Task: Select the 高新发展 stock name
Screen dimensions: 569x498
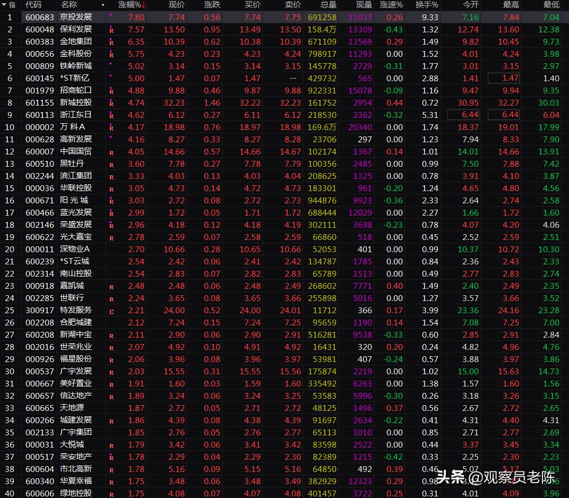Action: tap(76, 139)
